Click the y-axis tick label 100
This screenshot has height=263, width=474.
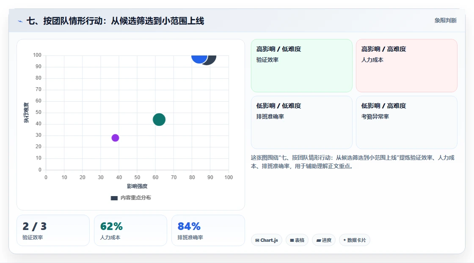pos(37,55)
